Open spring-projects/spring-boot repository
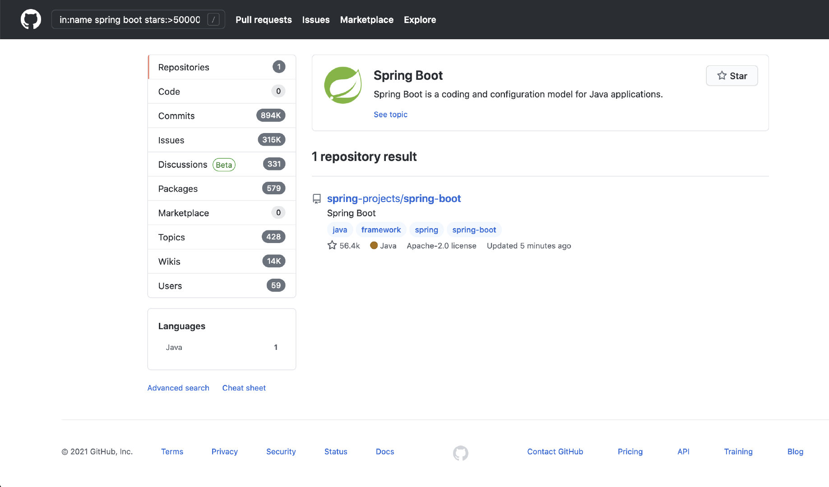 tap(394, 198)
